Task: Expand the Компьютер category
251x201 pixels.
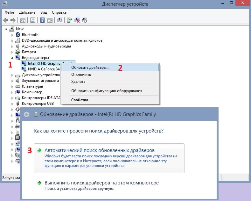Action: (x=12, y=92)
